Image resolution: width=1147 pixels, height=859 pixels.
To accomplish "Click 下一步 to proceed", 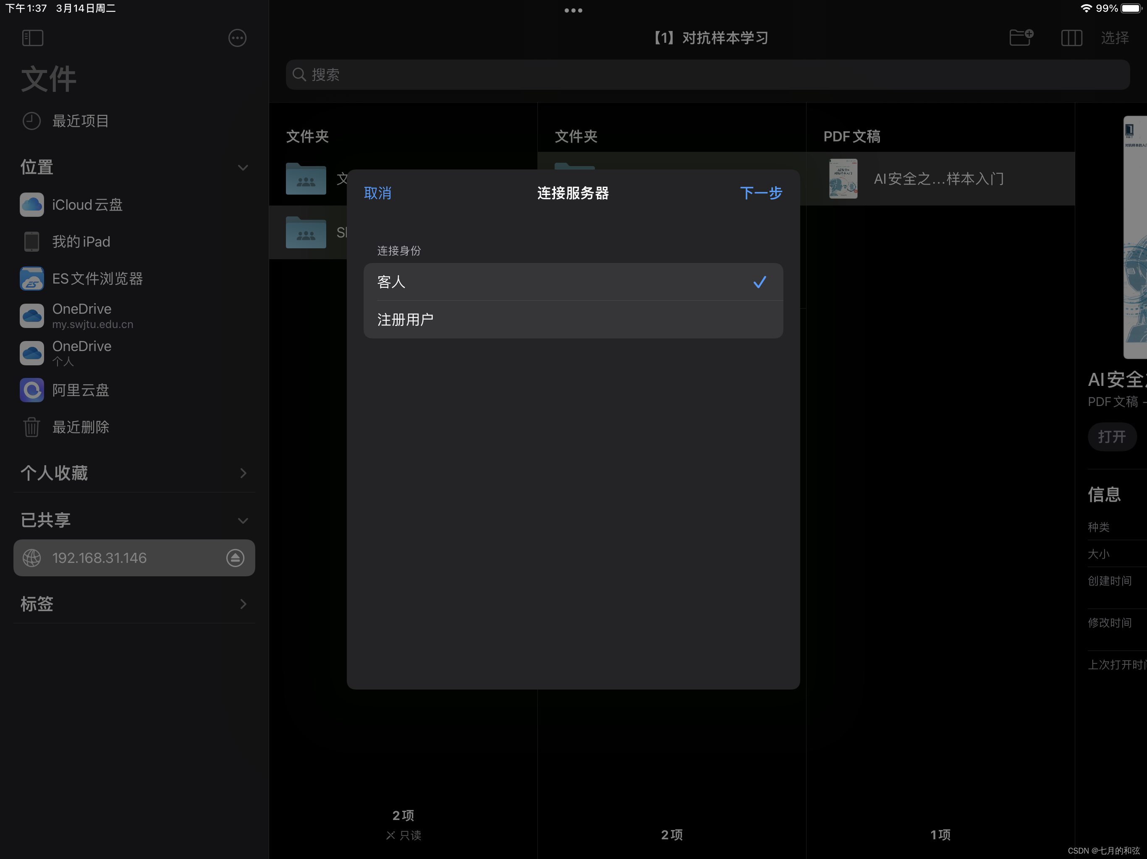I will 760,193.
